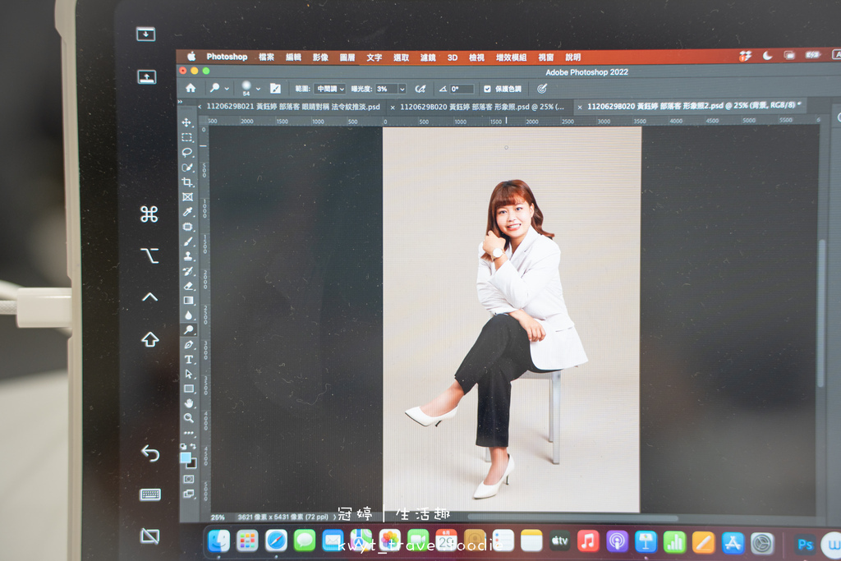Image resolution: width=841 pixels, height=561 pixels.
Task: Toggle Quick Mask mode
Action: [x=188, y=479]
